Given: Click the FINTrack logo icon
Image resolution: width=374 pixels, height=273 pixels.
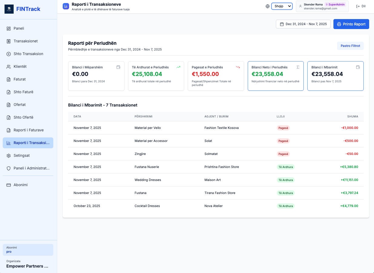Looking at the screenshot, I should tap(9, 9).
